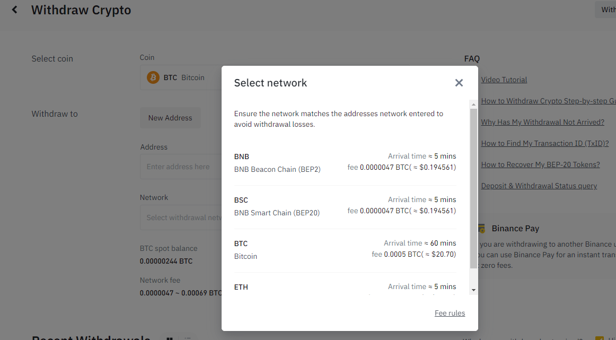The height and width of the screenshot is (340, 616).
Task: Focus the Enter address here field
Action: point(180,167)
